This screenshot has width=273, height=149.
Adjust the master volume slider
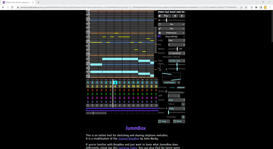coord(173,20)
